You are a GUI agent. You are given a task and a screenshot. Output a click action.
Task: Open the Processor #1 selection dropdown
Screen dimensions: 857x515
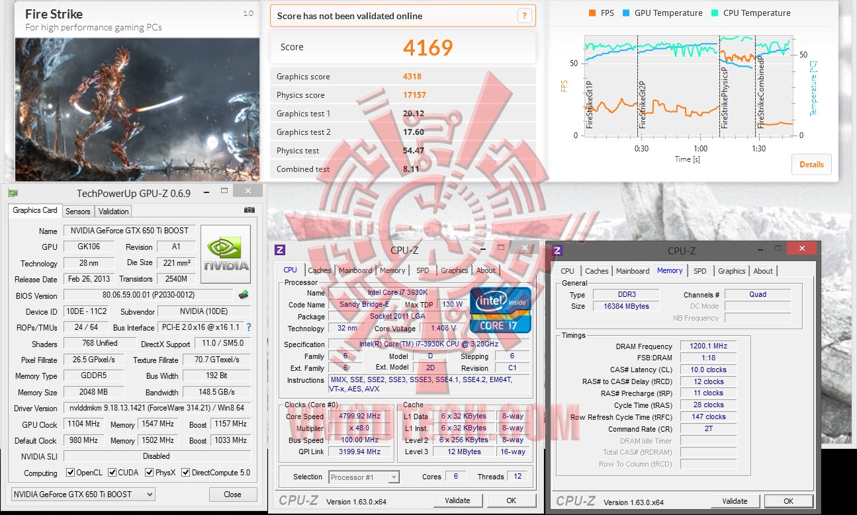pyautogui.click(x=363, y=477)
